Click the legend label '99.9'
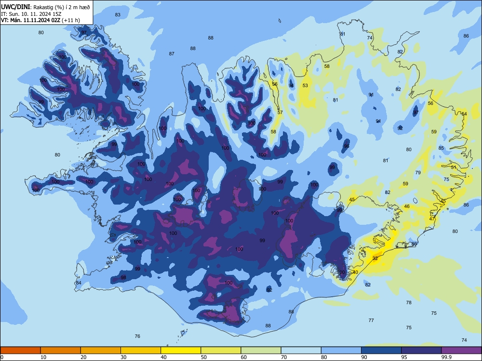This screenshot has height=361, width=482. pyautogui.click(x=446, y=357)
